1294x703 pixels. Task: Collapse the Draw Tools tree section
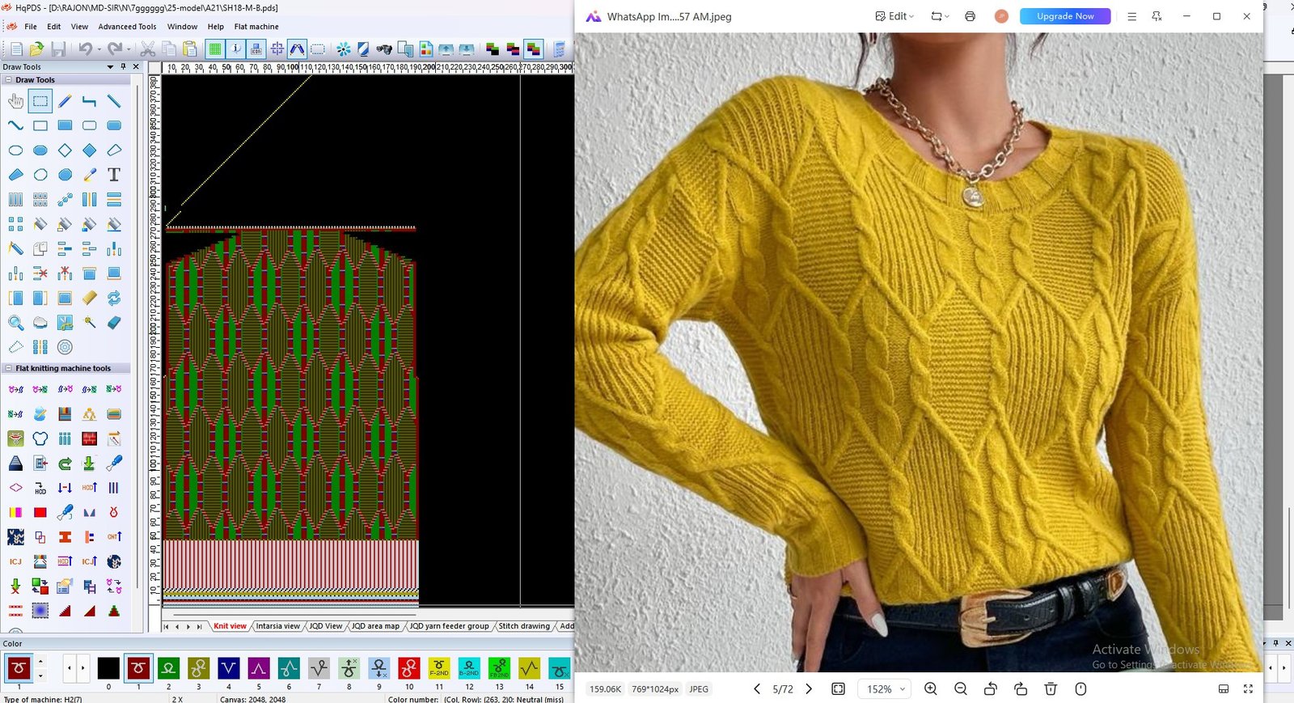(x=8, y=80)
